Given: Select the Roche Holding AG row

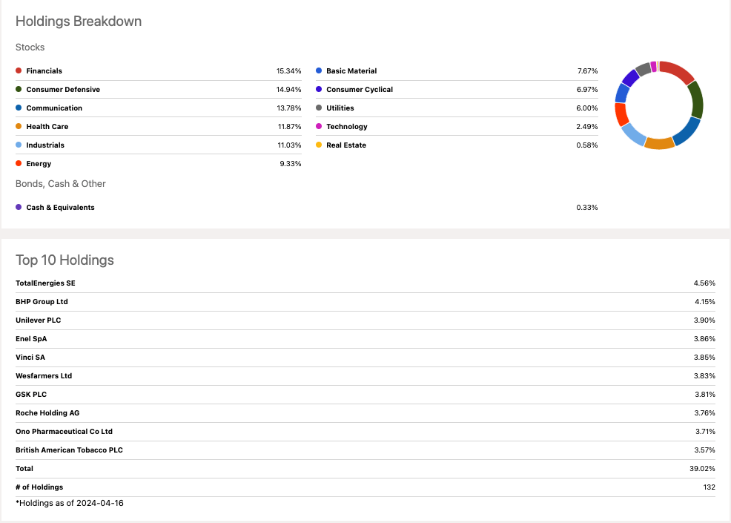Looking at the screenshot, I should click(x=47, y=413).
